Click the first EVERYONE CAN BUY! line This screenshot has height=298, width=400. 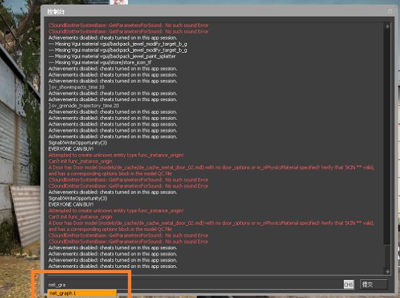point(71,149)
